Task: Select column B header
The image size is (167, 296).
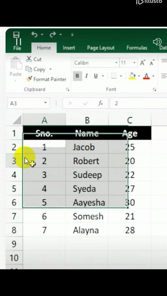Action: tap(87, 120)
